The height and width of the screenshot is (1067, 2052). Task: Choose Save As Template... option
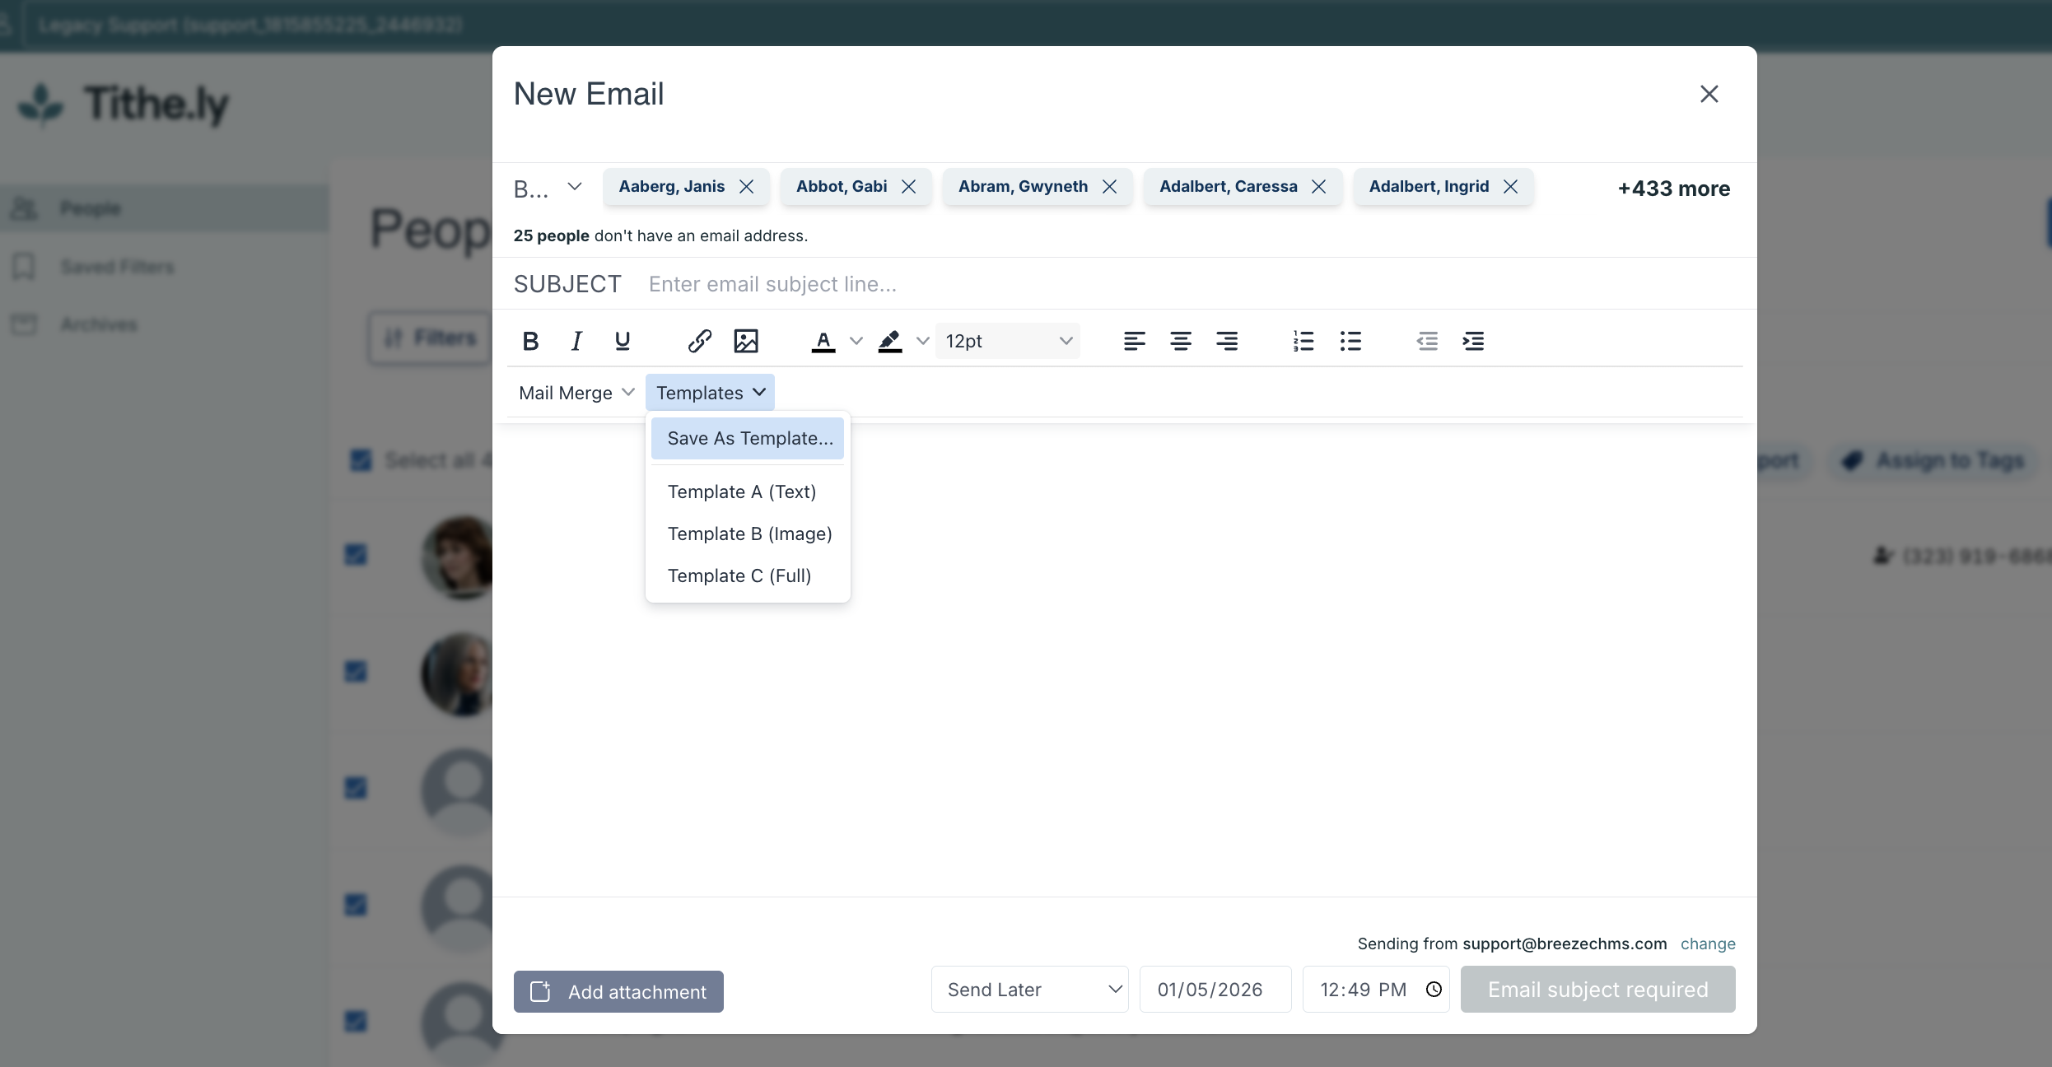(x=748, y=438)
